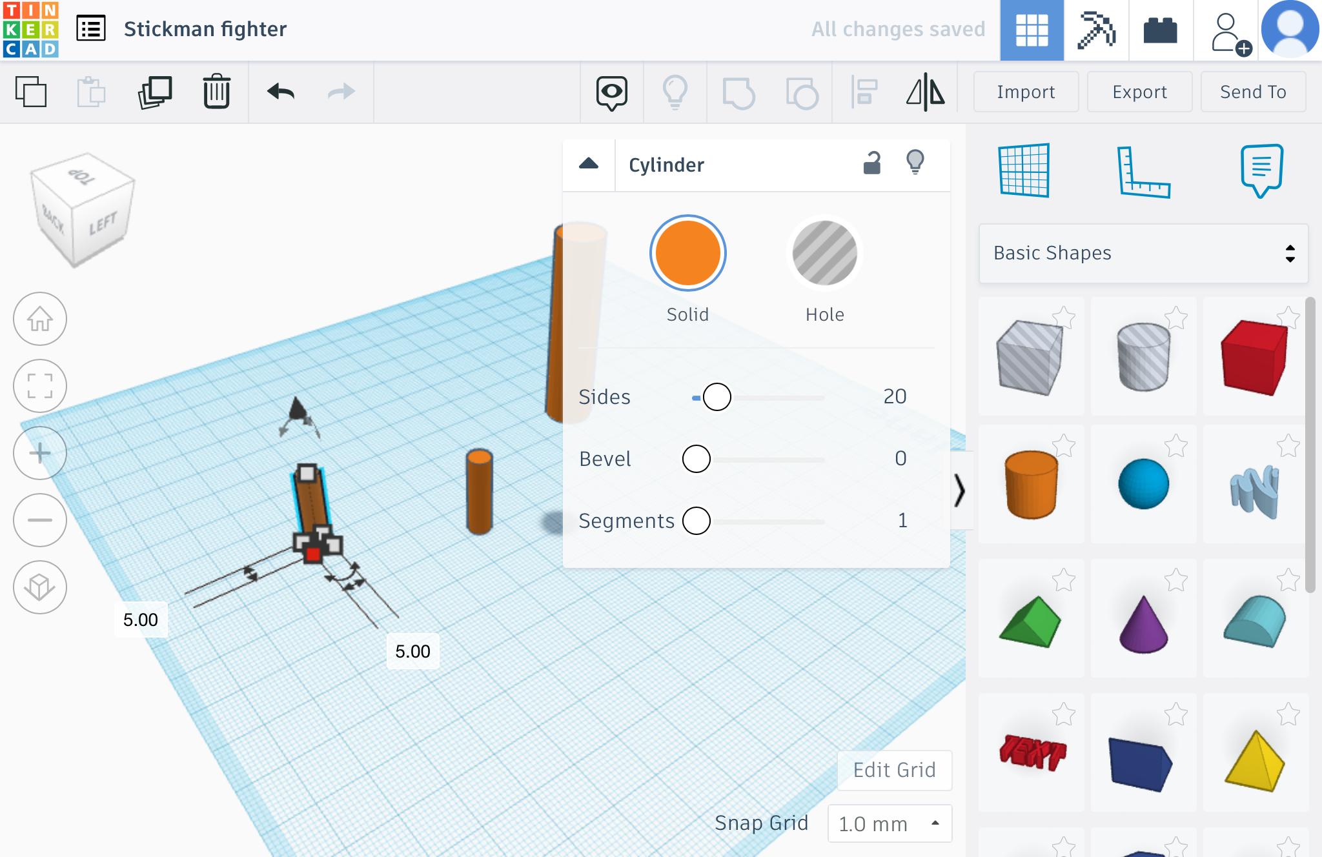This screenshot has width=1322, height=857.
Task: Toggle the cylinder lock editing icon
Action: tap(871, 164)
